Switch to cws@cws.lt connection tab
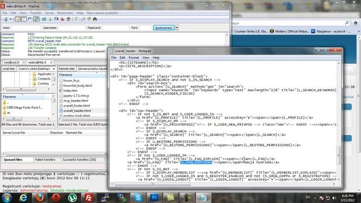The image size is (361, 203). pyautogui.click(x=11, y=63)
